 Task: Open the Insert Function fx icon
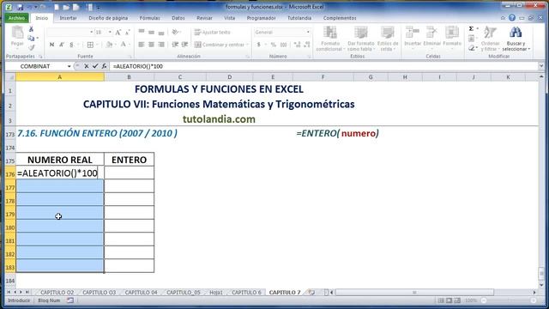pos(104,66)
